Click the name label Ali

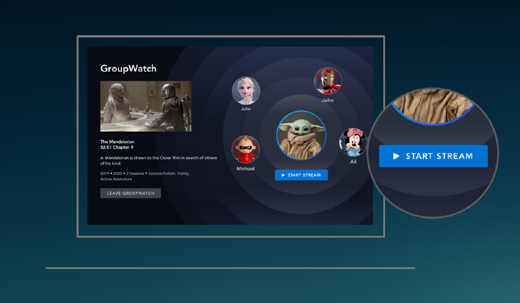[354, 162]
